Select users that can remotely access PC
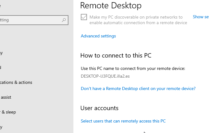This screenshot has height=133, width=209. pyautogui.click(x=123, y=121)
